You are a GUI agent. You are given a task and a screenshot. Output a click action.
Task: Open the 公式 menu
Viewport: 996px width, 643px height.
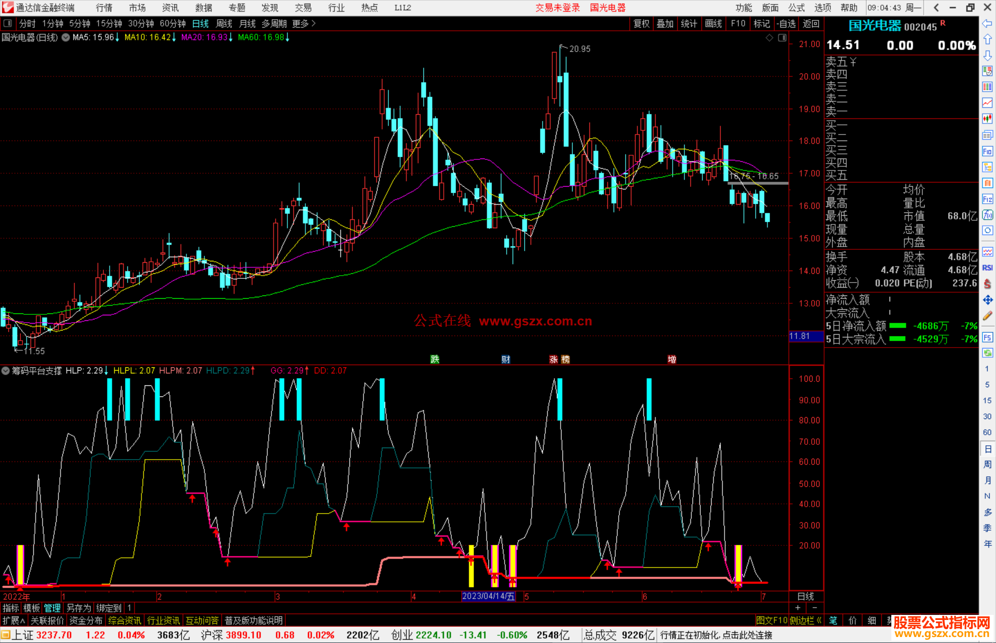click(x=796, y=8)
